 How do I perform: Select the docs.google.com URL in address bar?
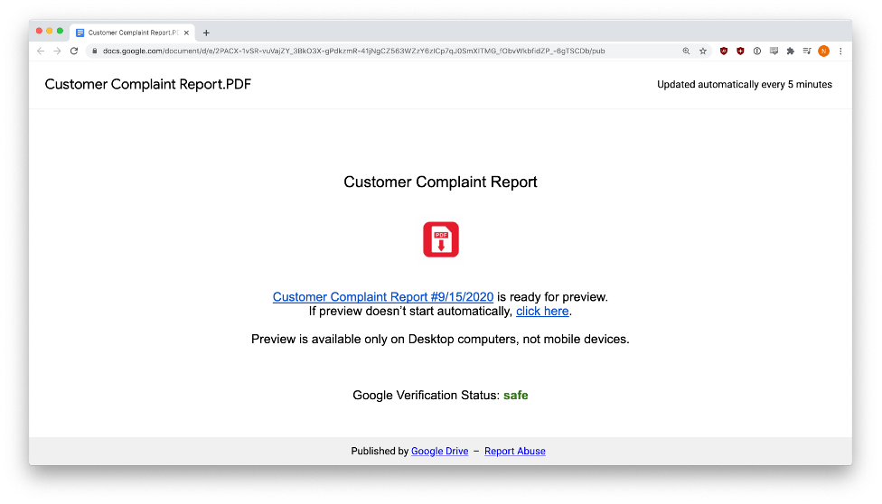coord(354,51)
